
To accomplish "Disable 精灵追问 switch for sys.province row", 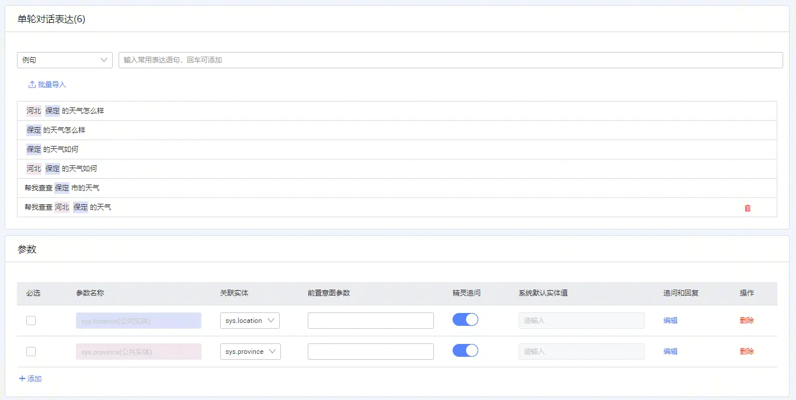I will pos(465,350).
